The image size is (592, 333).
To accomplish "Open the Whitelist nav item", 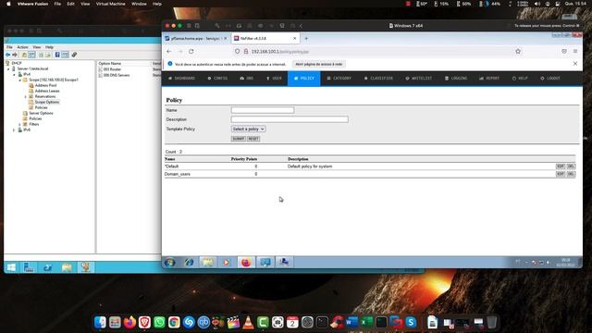I will tap(419, 78).
